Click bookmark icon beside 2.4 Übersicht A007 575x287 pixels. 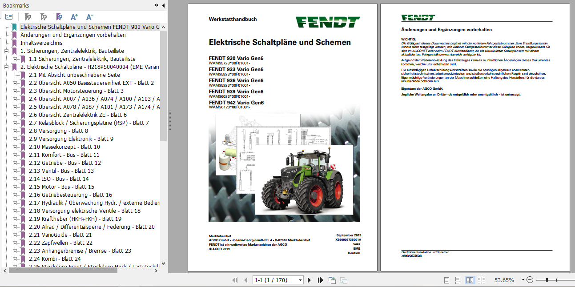click(x=23, y=99)
